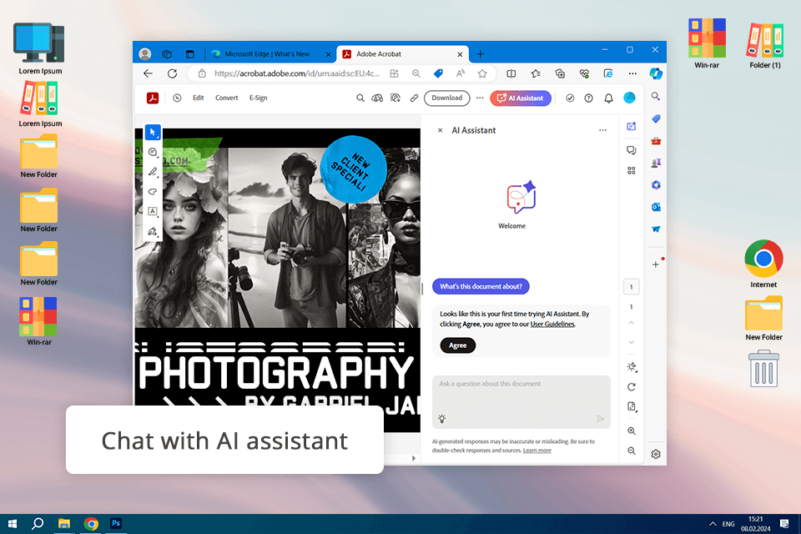The height and width of the screenshot is (534, 801).
Task: Zoom in using the magnifier plus icon
Action: [x=632, y=431]
